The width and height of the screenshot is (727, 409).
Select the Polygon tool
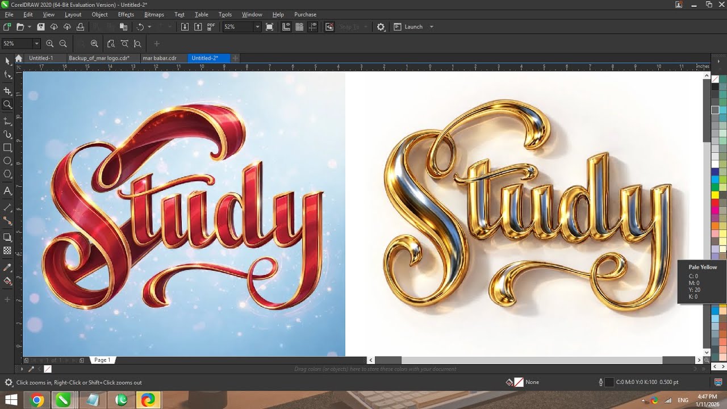[x=7, y=174]
